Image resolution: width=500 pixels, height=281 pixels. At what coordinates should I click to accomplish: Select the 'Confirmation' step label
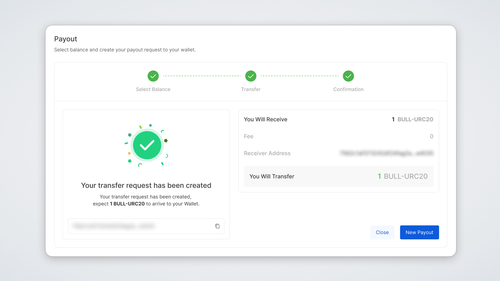pyautogui.click(x=348, y=89)
